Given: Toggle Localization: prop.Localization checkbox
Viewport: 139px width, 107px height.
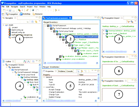Looking at the screenshot, I should 57,59.
